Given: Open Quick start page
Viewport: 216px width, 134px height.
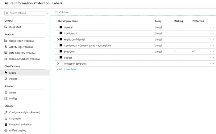Looking at the screenshot, I should tap(15, 27).
